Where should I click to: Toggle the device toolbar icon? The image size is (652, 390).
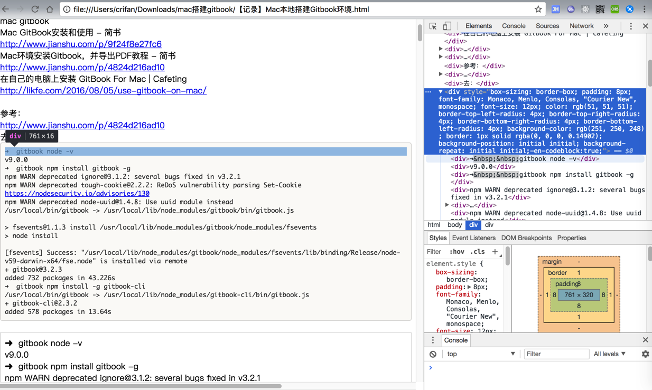(447, 26)
